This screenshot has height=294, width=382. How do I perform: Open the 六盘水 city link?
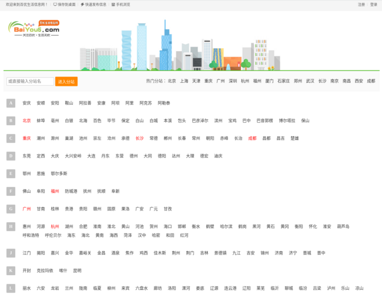[142, 288]
